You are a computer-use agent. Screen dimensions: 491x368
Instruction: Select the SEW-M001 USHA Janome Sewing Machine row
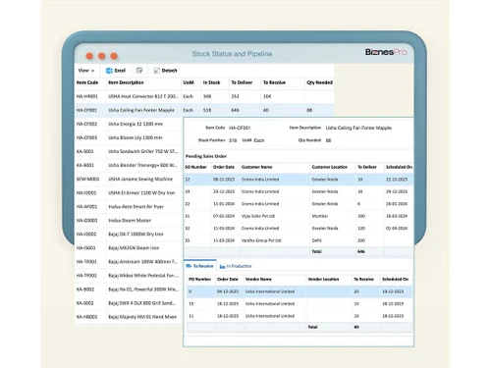[129, 179]
